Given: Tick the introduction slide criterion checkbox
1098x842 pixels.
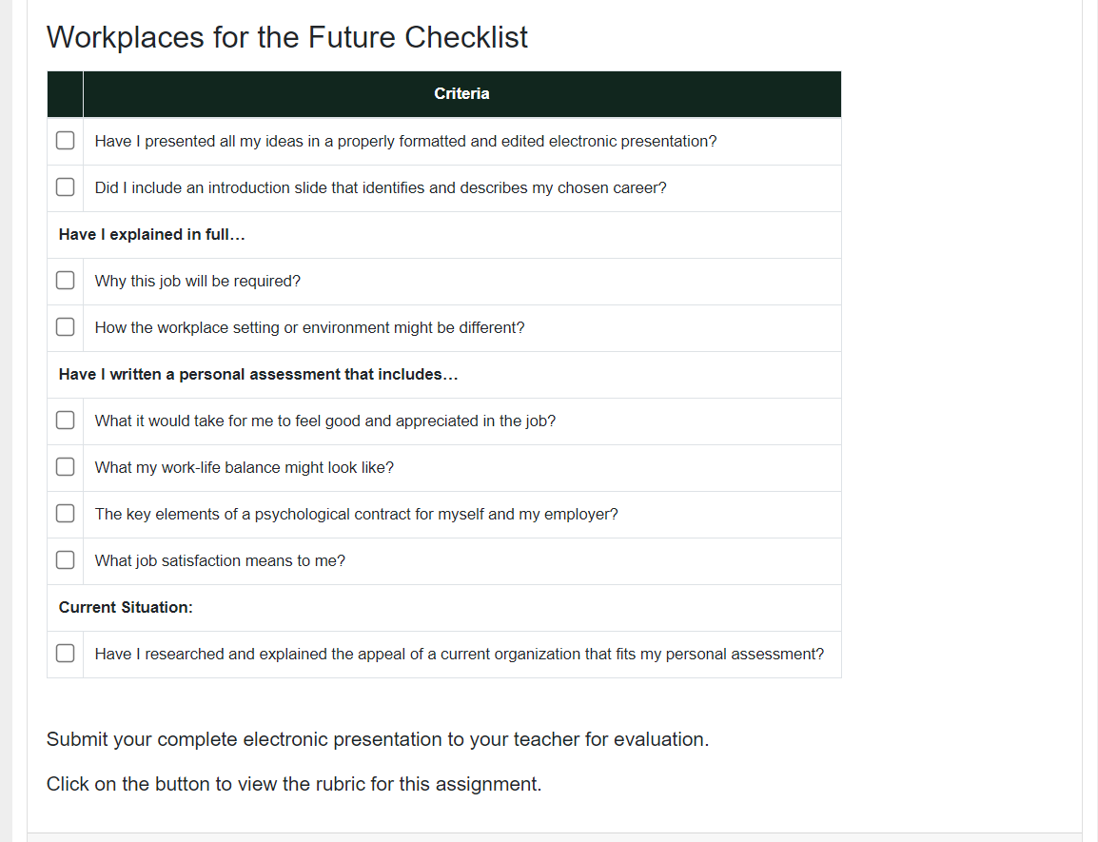Looking at the screenshot, I should point(65,187).
